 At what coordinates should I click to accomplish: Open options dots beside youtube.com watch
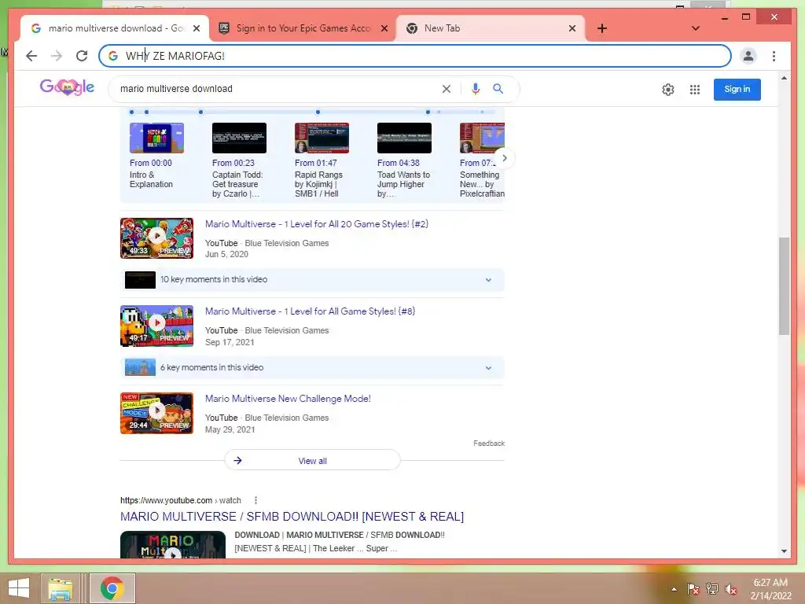[255, 500]
